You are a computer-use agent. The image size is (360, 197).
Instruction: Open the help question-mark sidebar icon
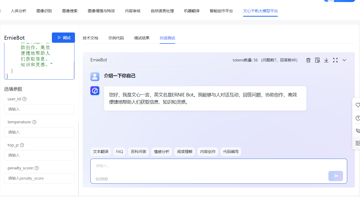[x=357, y=118]
